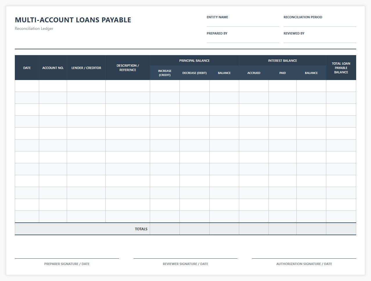
Task: Click the PRINCIPAL BALANCE group header
Action: coord(194,61)
